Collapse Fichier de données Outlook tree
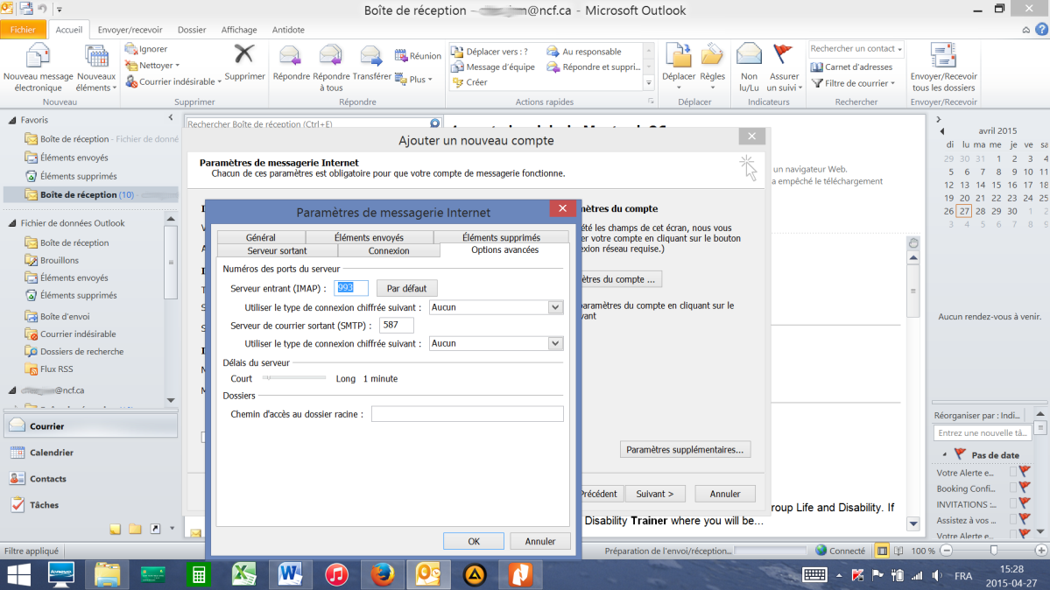Image resolution: width=1050 pixels, height=590 pixels. coord(12,223)
